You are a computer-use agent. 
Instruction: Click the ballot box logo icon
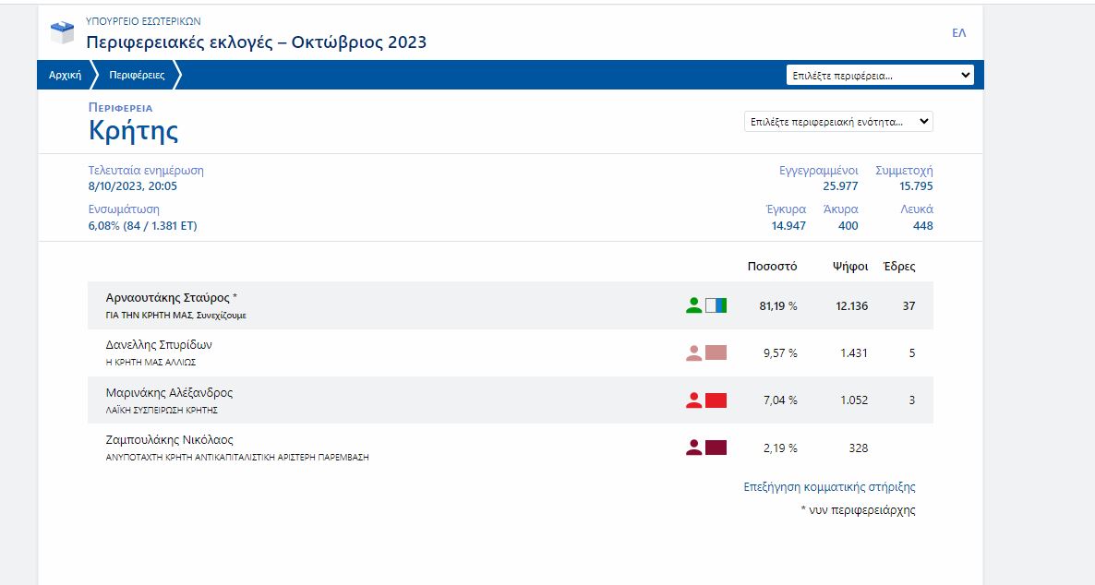(62, 33)
